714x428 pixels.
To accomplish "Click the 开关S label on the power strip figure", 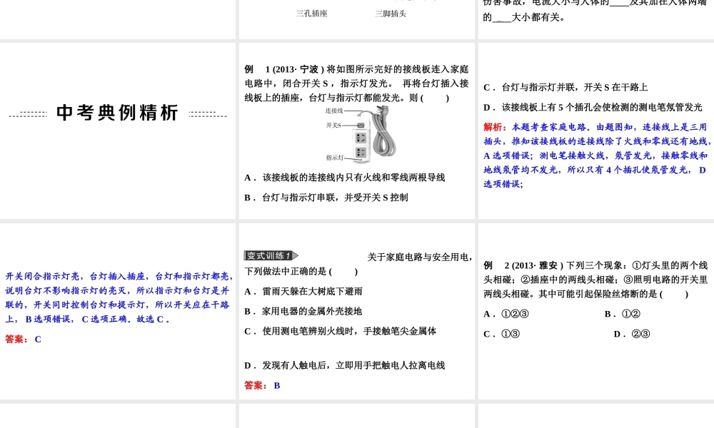I will click(333, 125).
